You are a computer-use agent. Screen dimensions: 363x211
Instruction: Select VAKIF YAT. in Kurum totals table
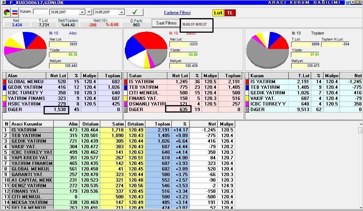point(304,98)
